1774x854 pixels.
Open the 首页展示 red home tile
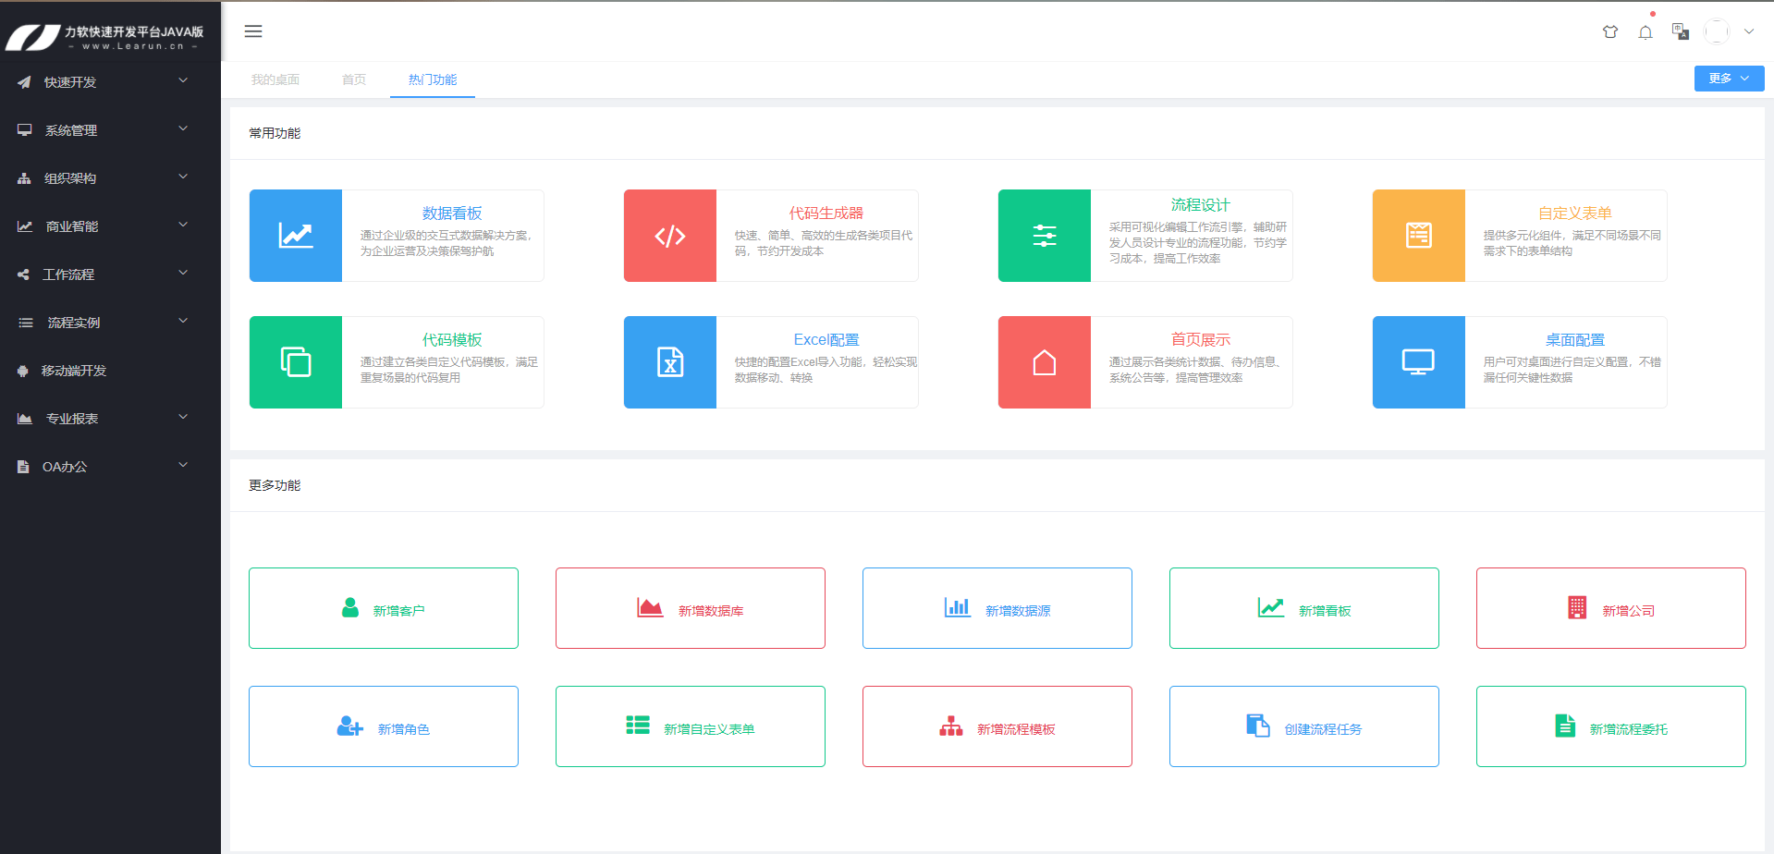(x=1045, y=362)
